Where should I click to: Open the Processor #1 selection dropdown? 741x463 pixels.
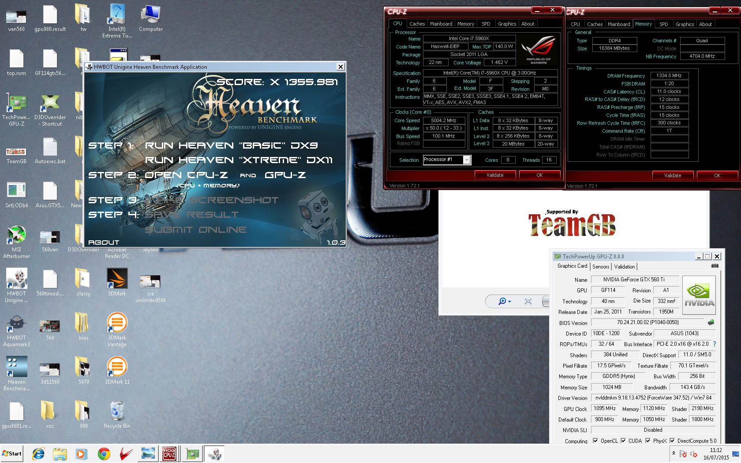click(467, 160)
